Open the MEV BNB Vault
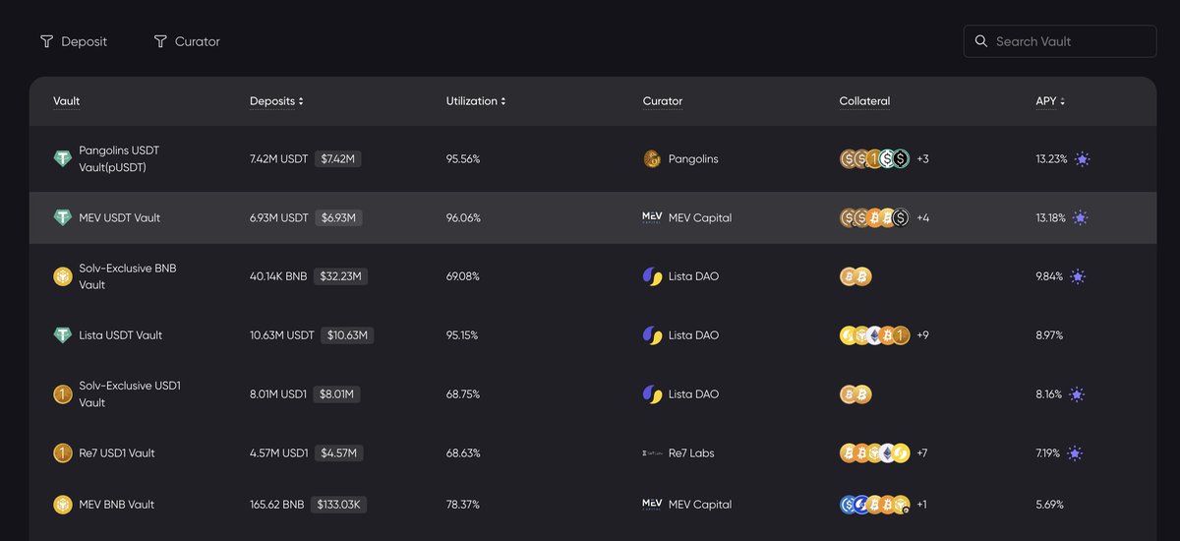This screenshot has height=541, width=1180. [117, 505]
